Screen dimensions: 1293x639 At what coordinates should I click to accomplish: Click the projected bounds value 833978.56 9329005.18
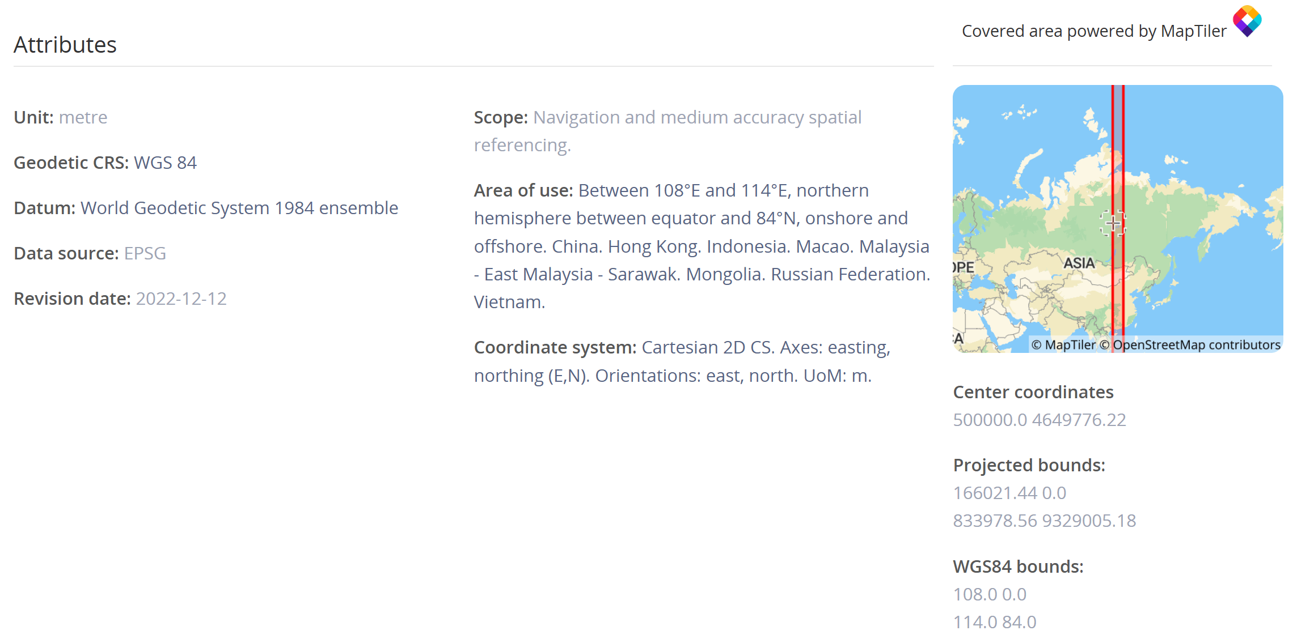tap(1044, 521)
